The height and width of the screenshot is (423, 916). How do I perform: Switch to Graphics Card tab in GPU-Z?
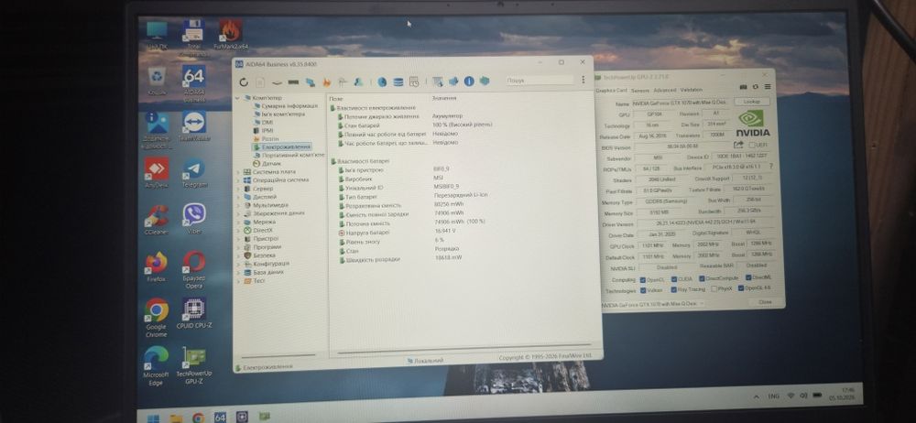612,91
